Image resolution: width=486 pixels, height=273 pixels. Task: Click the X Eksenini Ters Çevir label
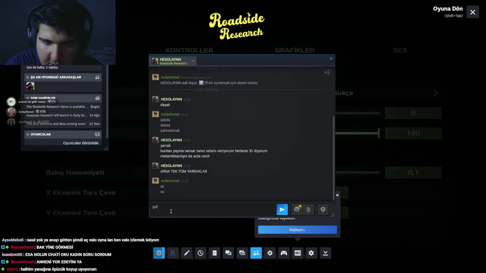tap(81, 193)
